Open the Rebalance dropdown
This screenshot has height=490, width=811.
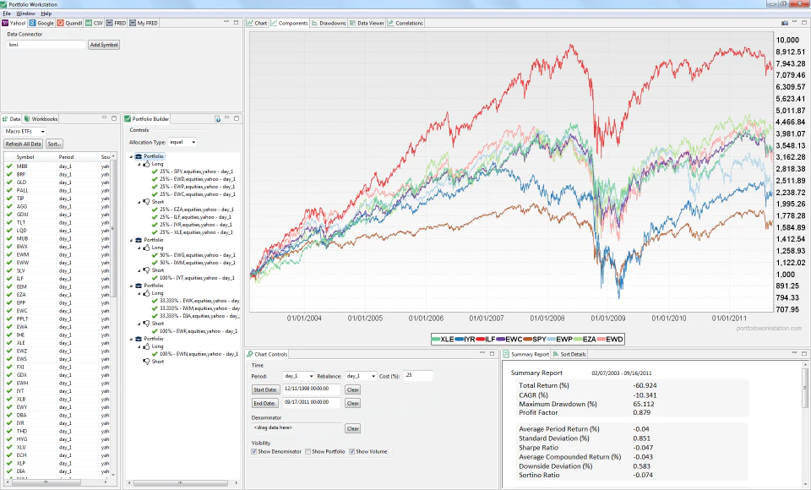pos(361,376)
